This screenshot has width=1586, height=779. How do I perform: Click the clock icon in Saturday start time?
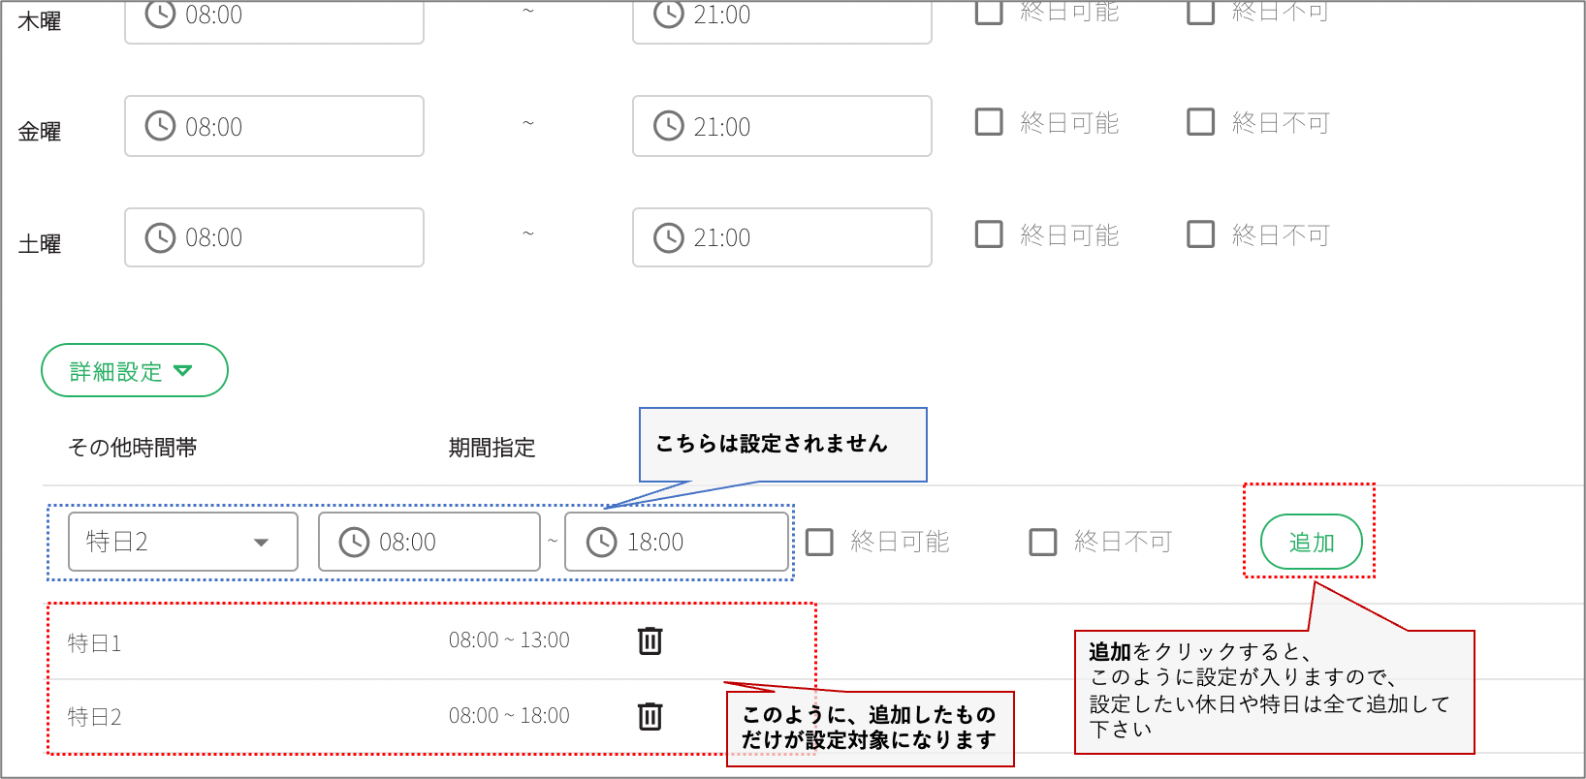pos(160,237)
